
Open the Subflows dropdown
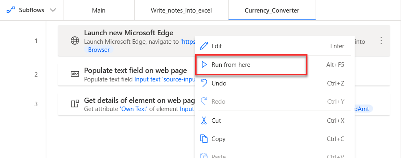click(31, 10)
